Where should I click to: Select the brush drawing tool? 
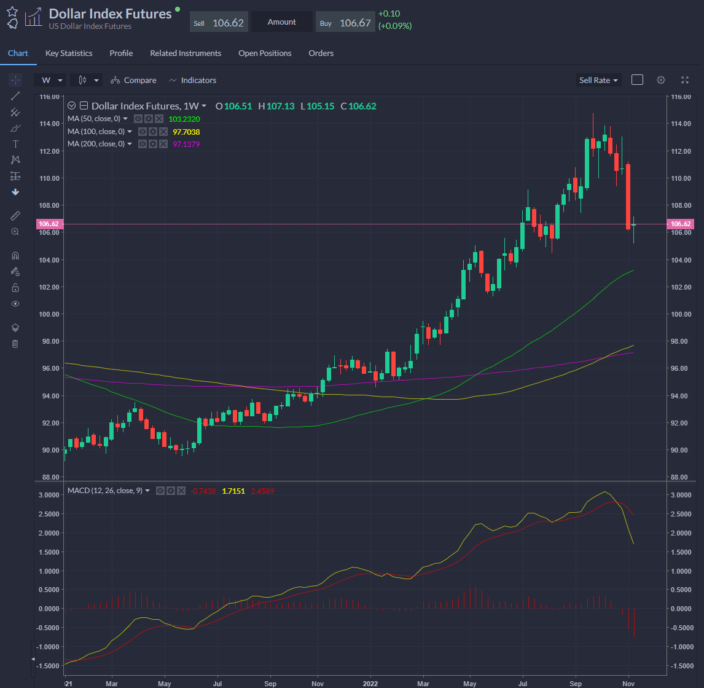(x=15, y=128)
